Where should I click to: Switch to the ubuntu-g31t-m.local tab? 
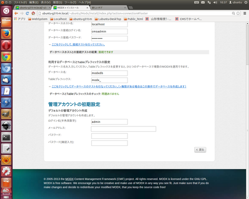click(32, 7)
